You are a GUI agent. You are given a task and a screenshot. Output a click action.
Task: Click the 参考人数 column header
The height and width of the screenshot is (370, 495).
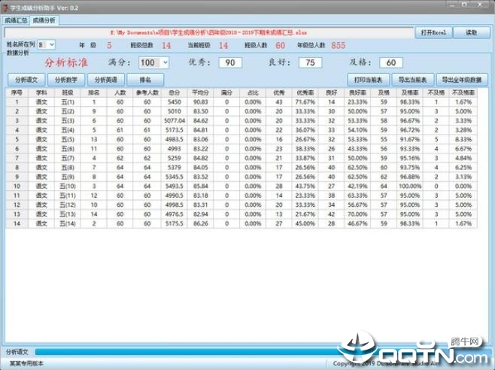click(147, 92)
